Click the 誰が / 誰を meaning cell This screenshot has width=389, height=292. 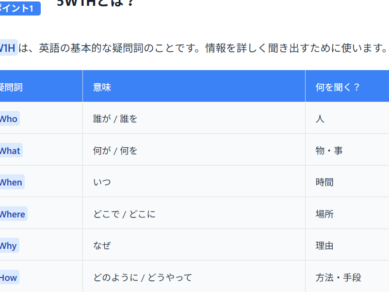tap(115, 119)
